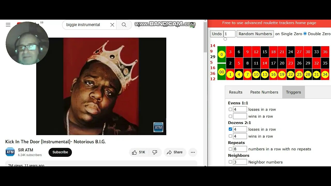This screenshot has height=186, width=331.
Task: Click black number 6 on roulette table
Action: click(x=239, y=52)
